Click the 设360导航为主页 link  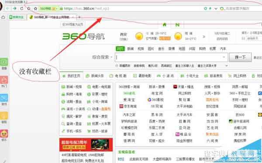pos(72,24)
